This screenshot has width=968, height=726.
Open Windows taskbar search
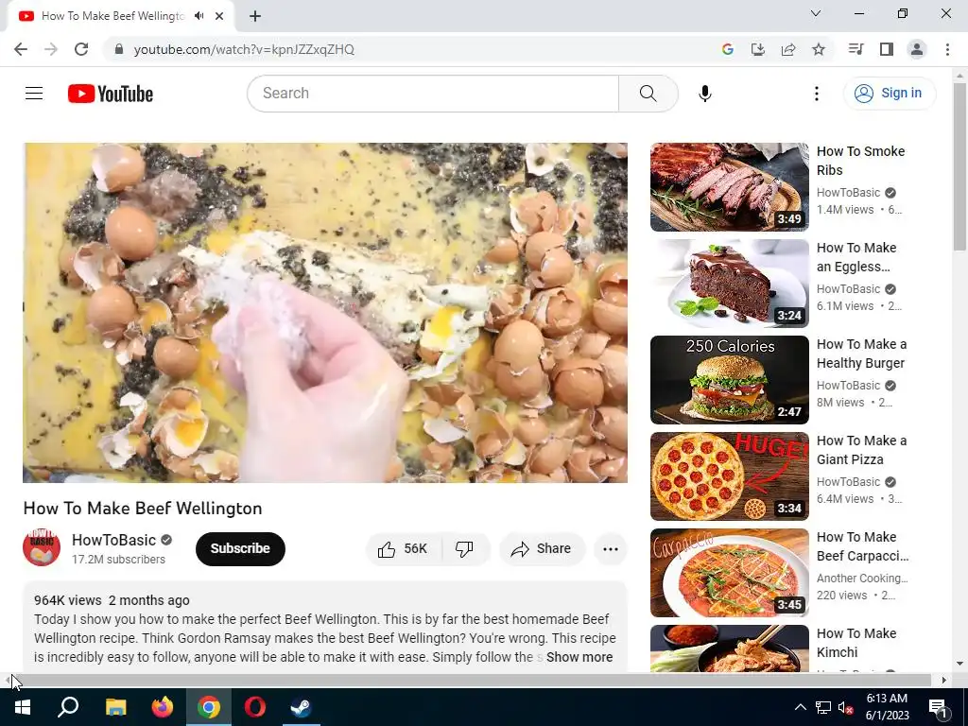[68, 707]
